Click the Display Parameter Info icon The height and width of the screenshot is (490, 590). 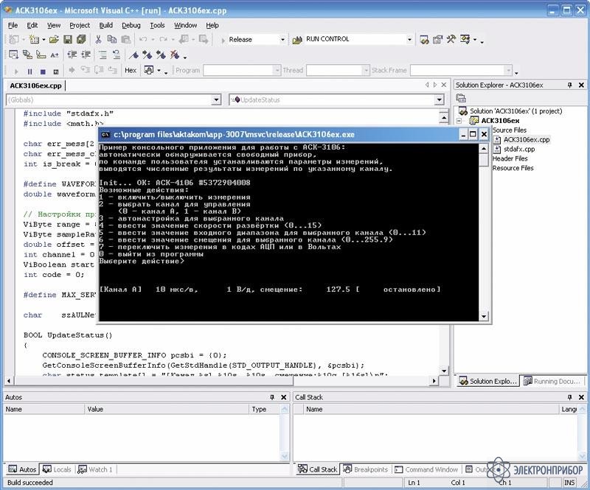click(27, 55)
